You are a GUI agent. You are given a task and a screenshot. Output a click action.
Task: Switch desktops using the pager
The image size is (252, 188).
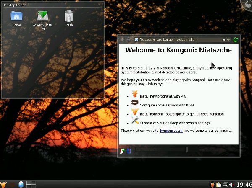pos(31,185)
